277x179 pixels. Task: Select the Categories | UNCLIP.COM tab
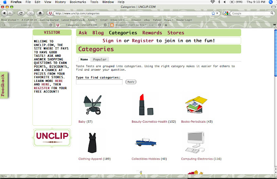pyautogui.click(x=81, y=25)
